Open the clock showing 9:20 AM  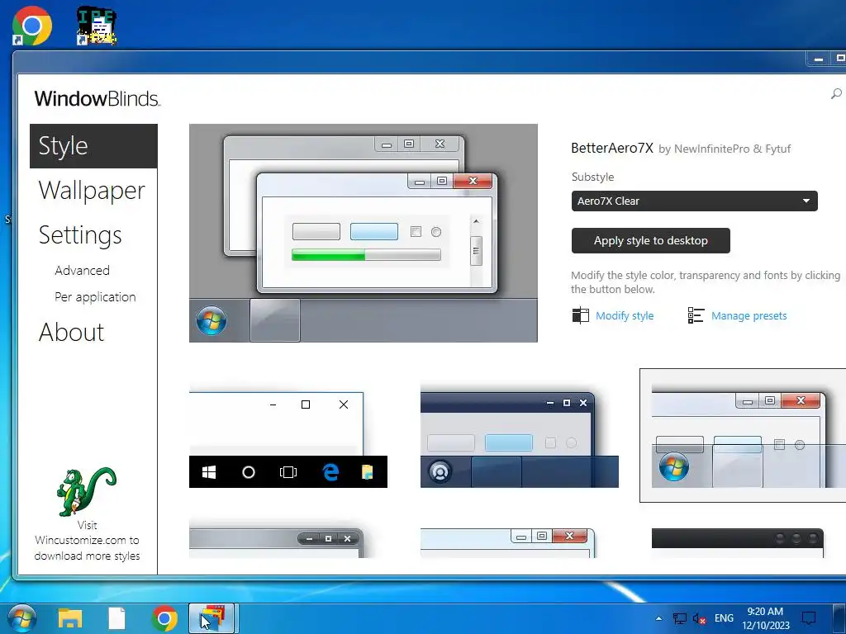point(765,618)
